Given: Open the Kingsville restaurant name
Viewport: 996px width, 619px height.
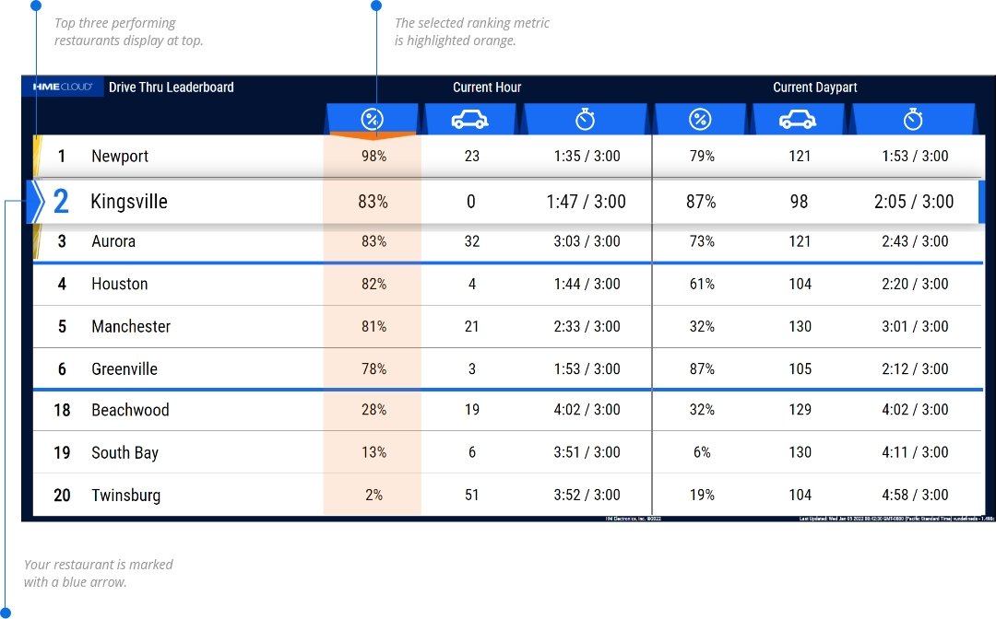Looking at the screenshot, I should pyautogui.click(x=129, y=202).
